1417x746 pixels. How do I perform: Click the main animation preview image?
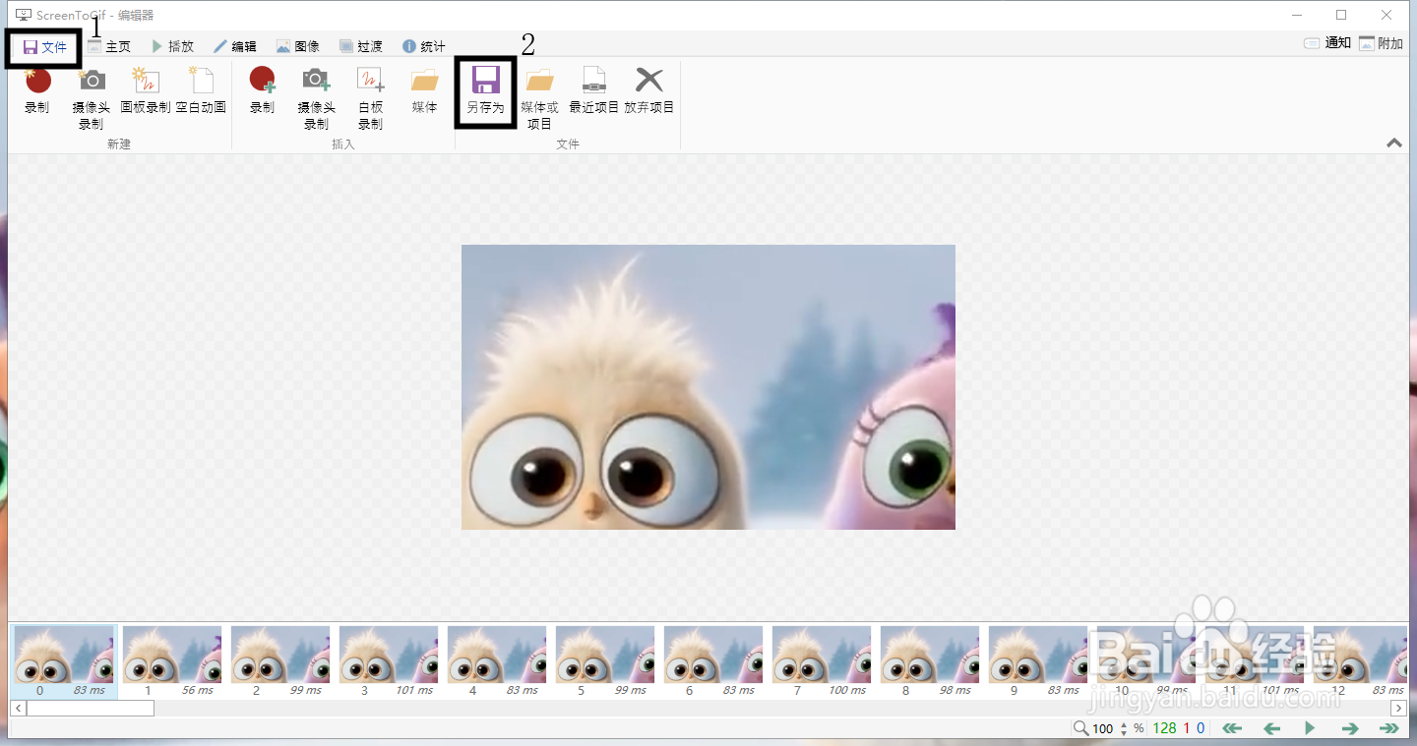(x=708, y=387)
